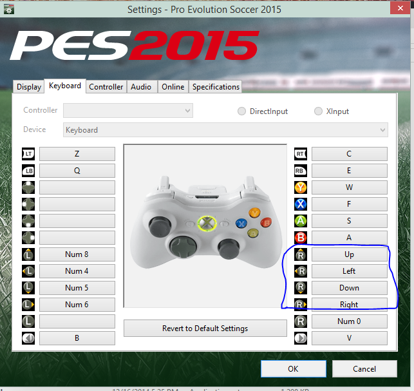The image size is (414, 391).
Task: Switch to the Keyboard tab
Action: (x=65, y=86)
